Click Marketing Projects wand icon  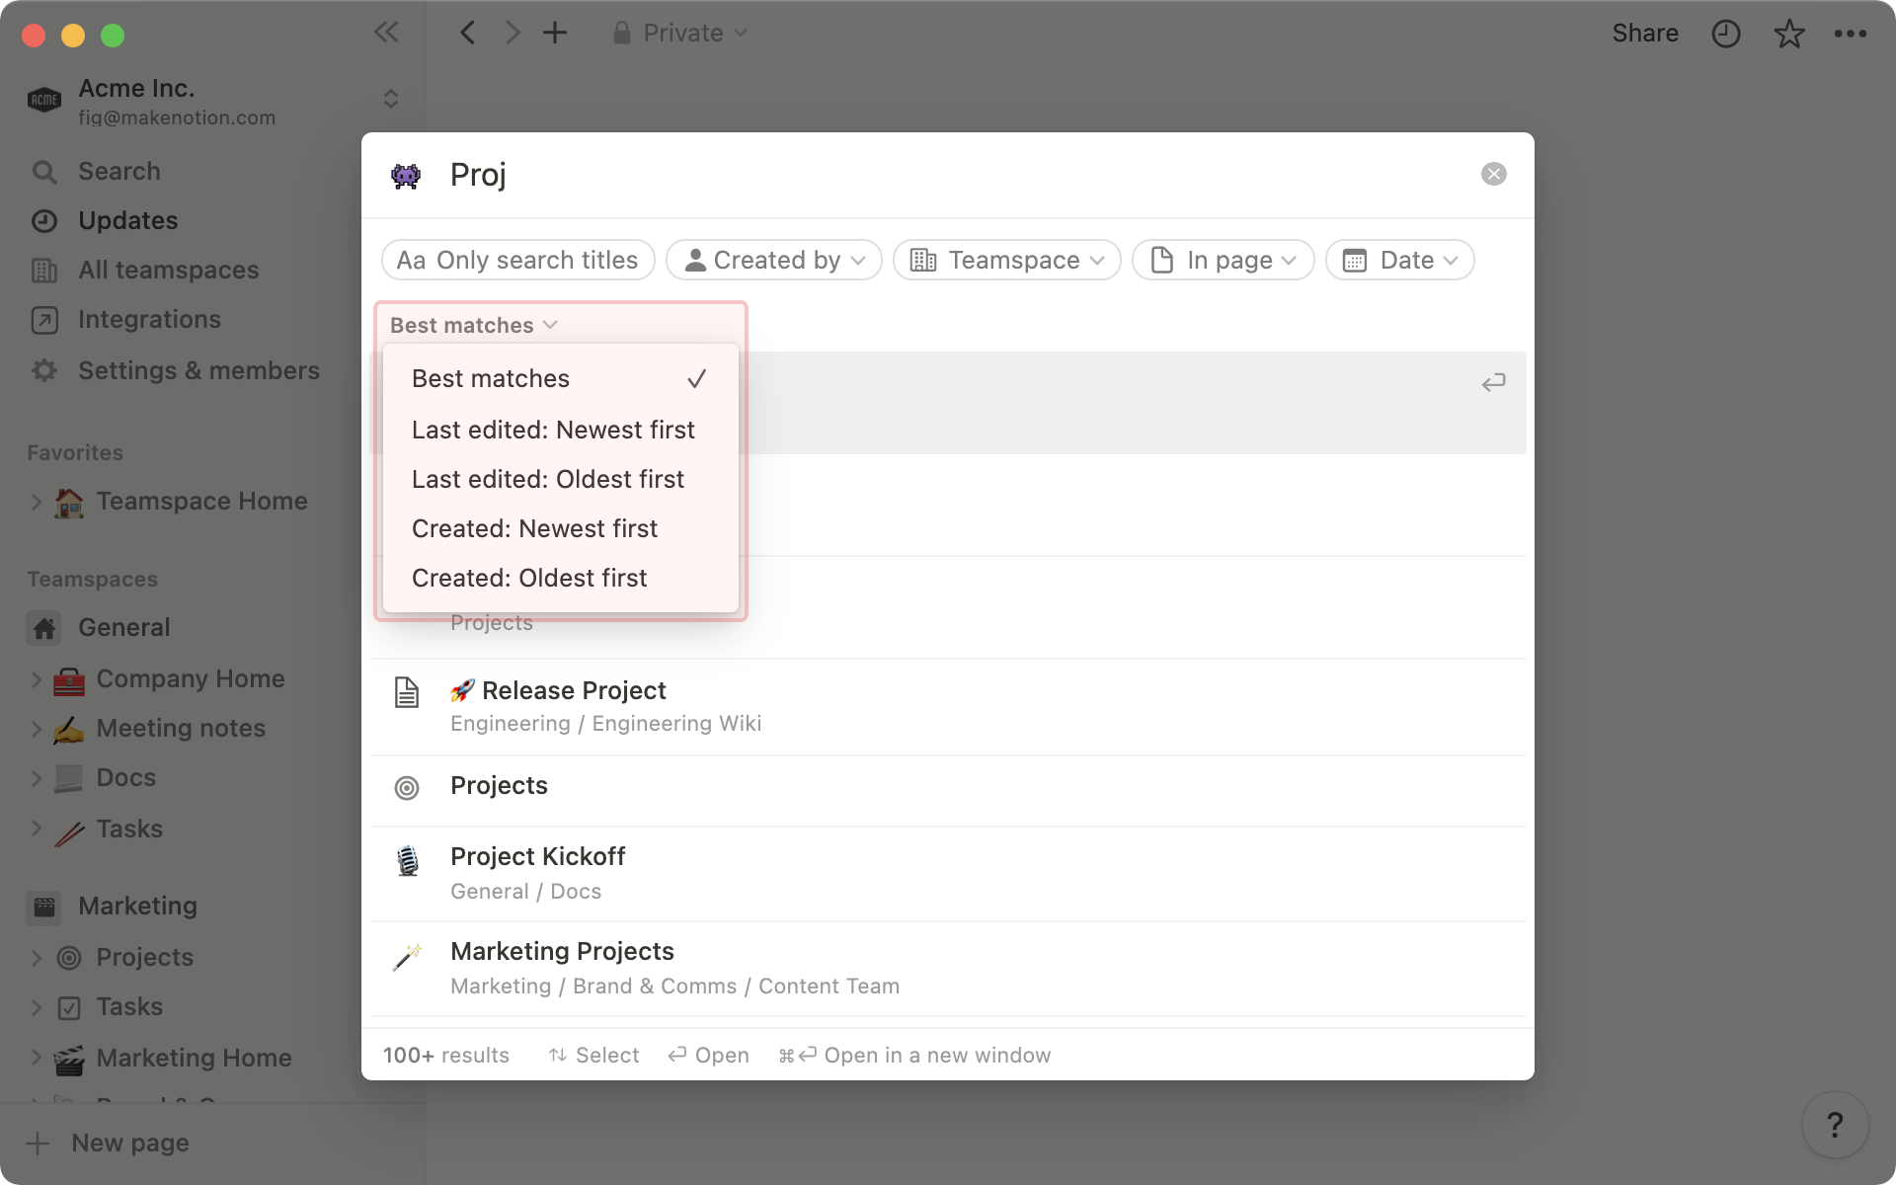pos(407,956)
